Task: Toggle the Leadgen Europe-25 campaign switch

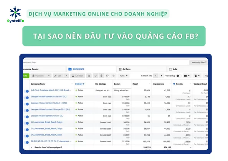Action: pos(26,110)
